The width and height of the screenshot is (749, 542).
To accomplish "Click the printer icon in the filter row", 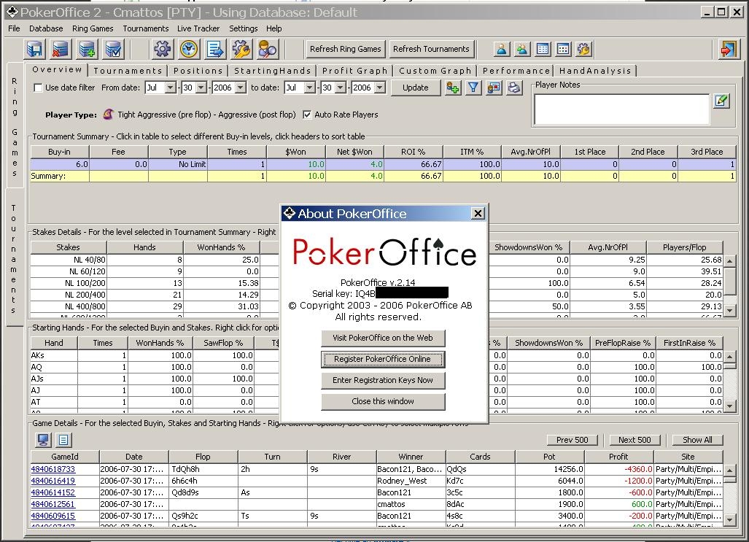I will (x=514, y=88).
